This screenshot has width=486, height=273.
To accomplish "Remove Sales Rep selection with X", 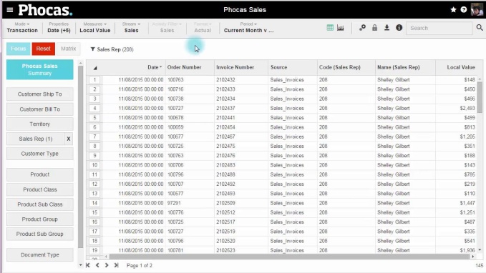I will pos(69,139).
